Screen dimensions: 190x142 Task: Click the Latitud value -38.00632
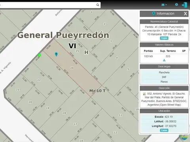pos(170,121)
